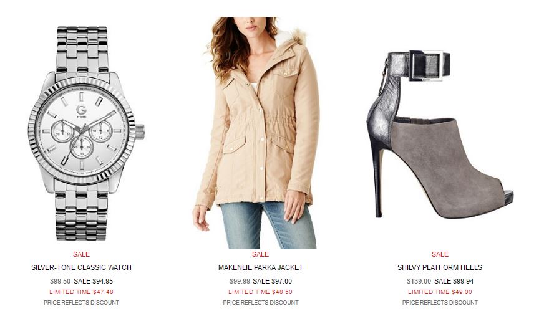Click the Limited Time $49.00 heels offer
This screenshot has width=544, height=329.
(x=440, y=292)
